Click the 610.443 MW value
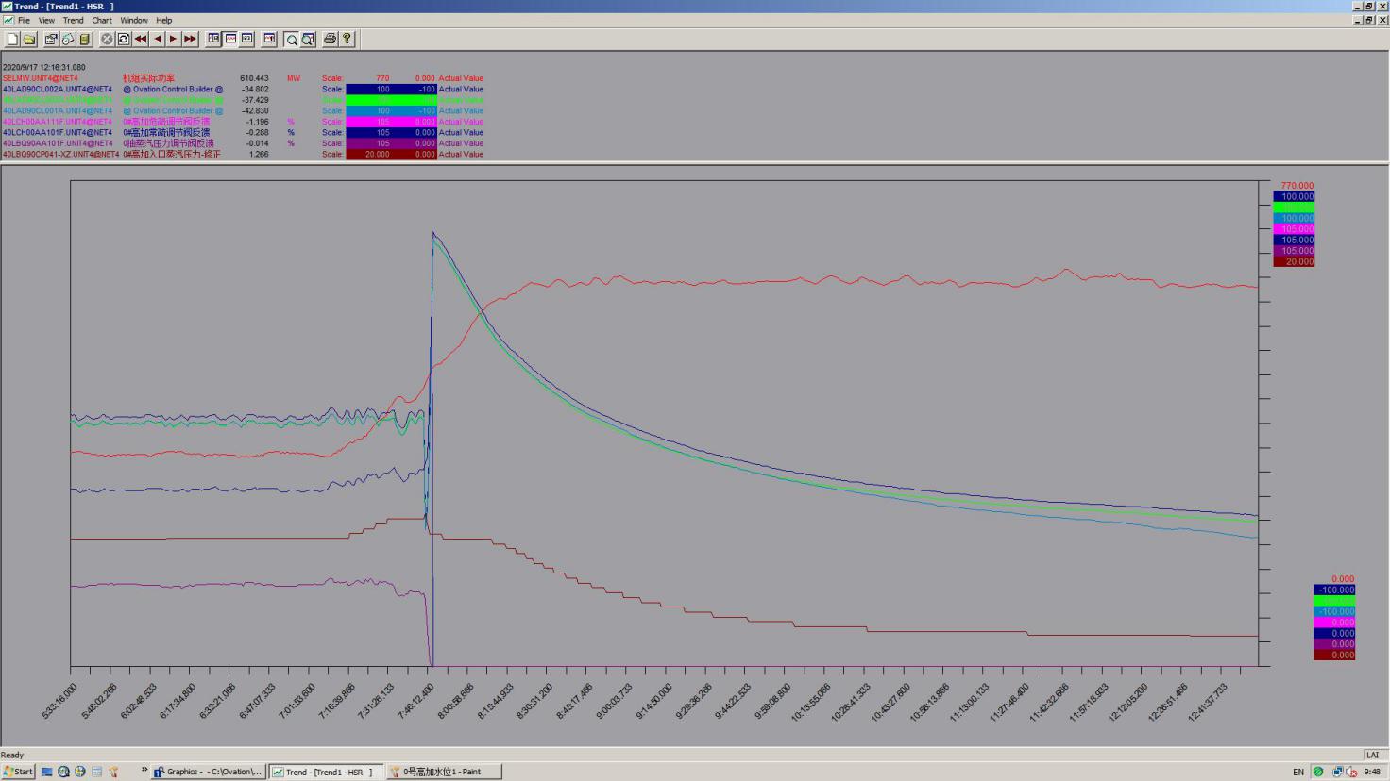Image resolution: width=1390 pixels, height=781 pixels. (x=254, y=78)
